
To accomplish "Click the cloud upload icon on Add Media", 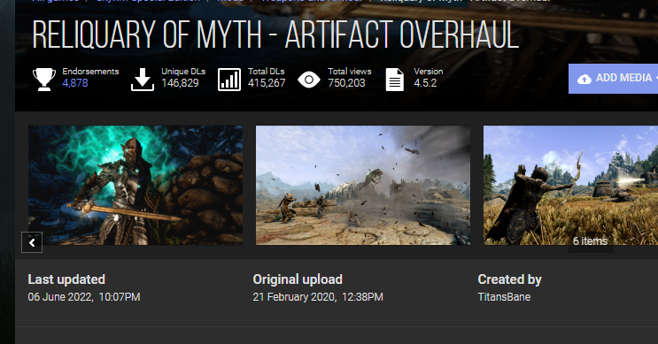I will click(x=584, y=79).
